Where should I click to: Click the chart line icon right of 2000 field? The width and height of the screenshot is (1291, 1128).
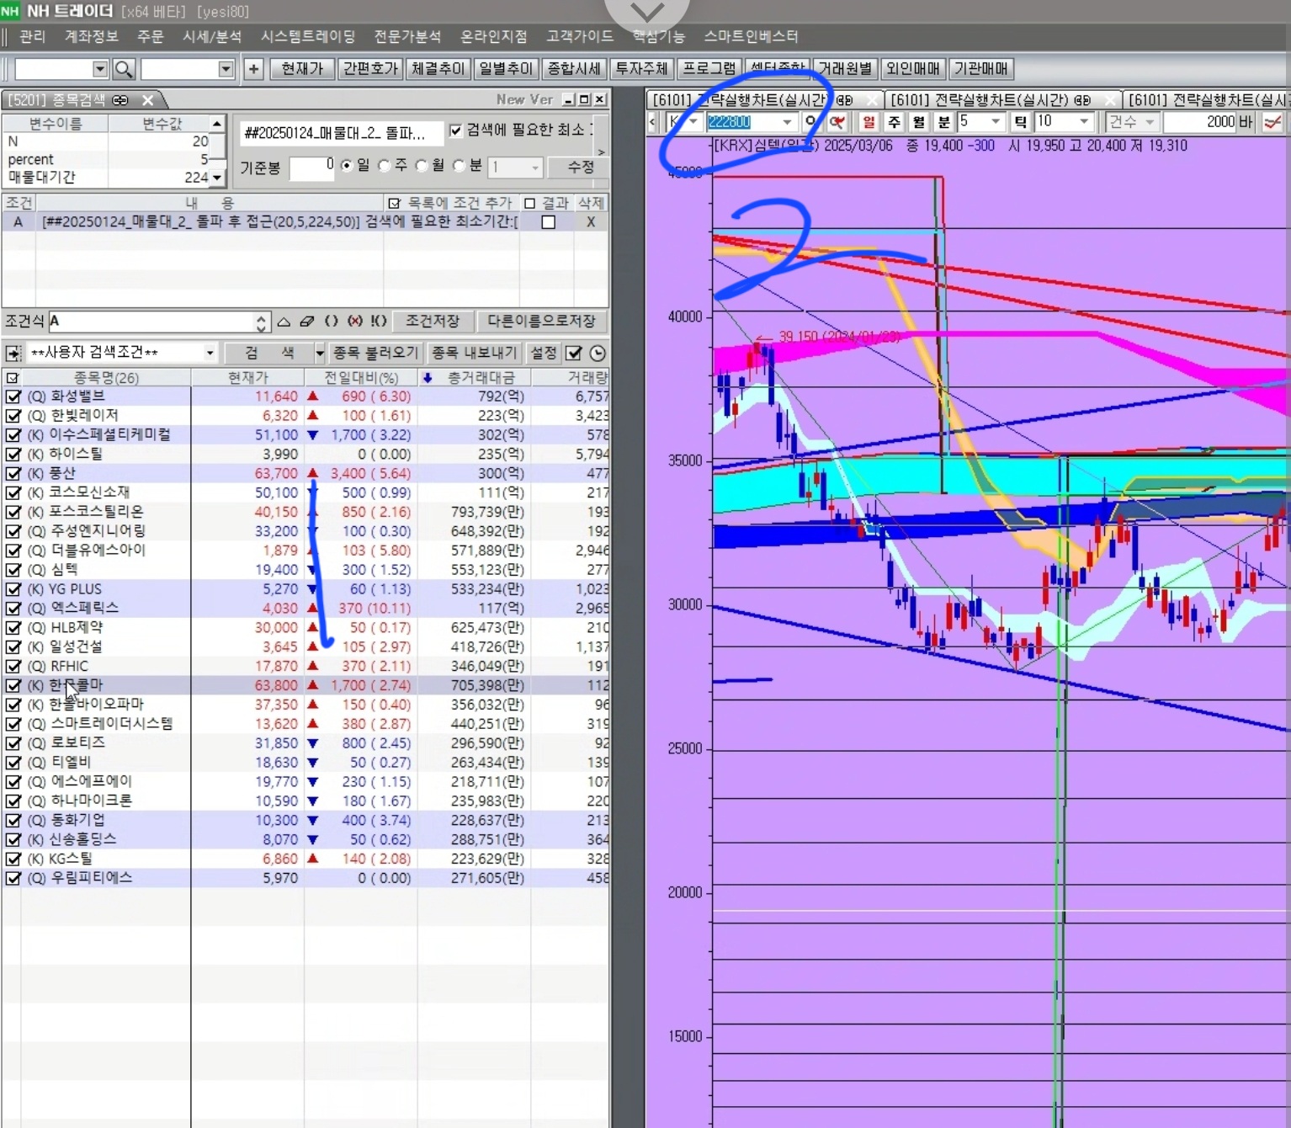(1272, 122)
